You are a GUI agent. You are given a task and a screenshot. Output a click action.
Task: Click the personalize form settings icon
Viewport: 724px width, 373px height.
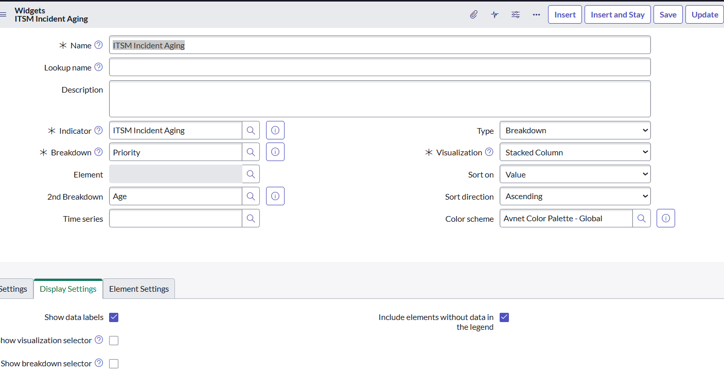click(x=515, y=15)
